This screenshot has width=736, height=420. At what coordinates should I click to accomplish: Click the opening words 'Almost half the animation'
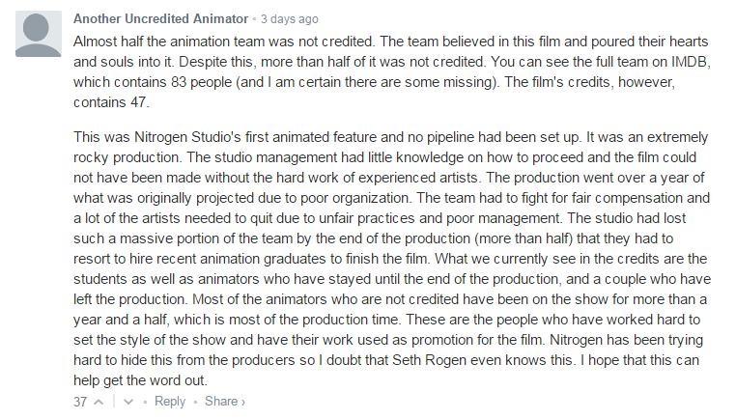[152, 42]
